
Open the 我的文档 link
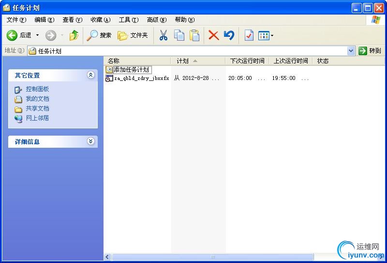pos(38,99)
